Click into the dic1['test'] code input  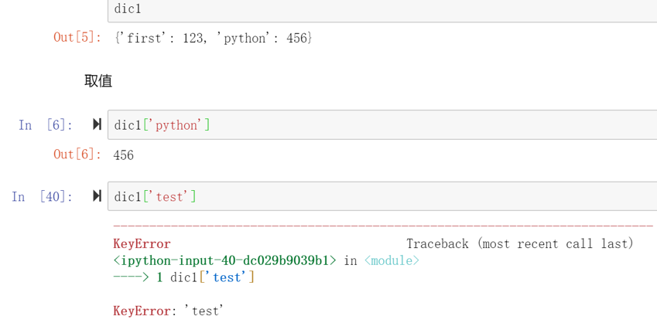pos(387,197)
